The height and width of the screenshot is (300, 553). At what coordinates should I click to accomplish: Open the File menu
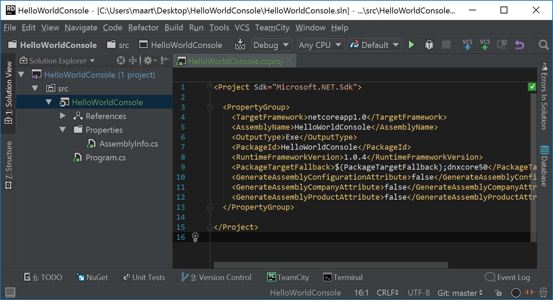tap(10, 28)
